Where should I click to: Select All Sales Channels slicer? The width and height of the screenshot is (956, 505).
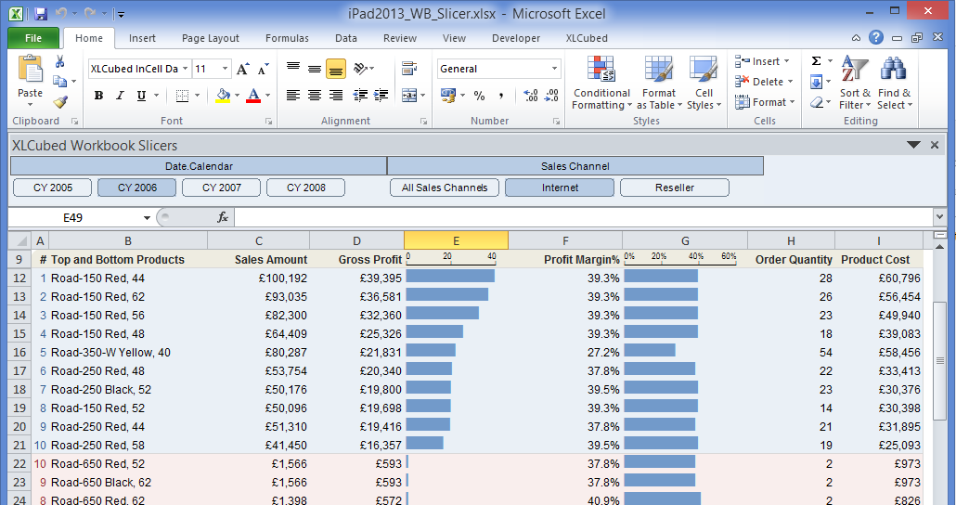pyautogui.click(x=445, y=188)
